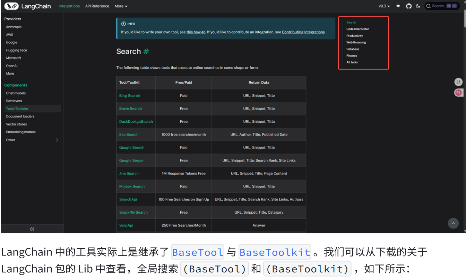
Task: Open the v0.3 version dropdown
Action: (384, 6)
